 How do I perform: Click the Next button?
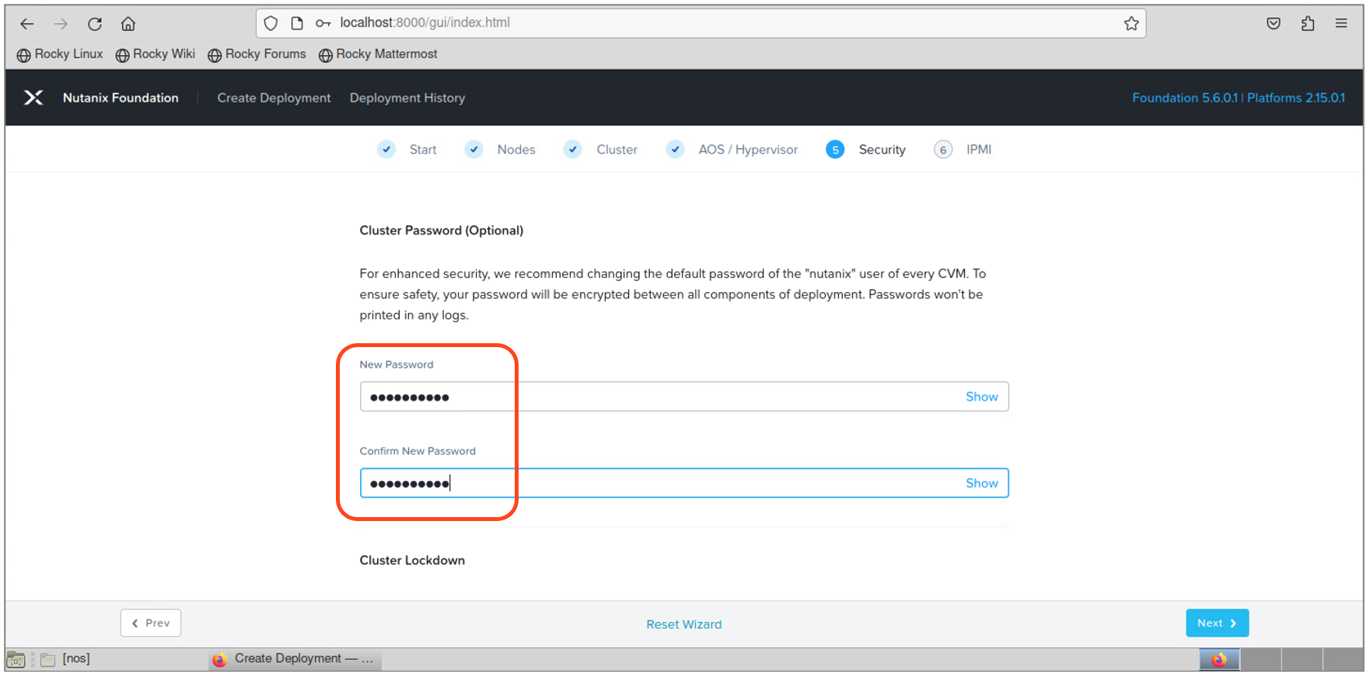click(x=1217, y=623)
